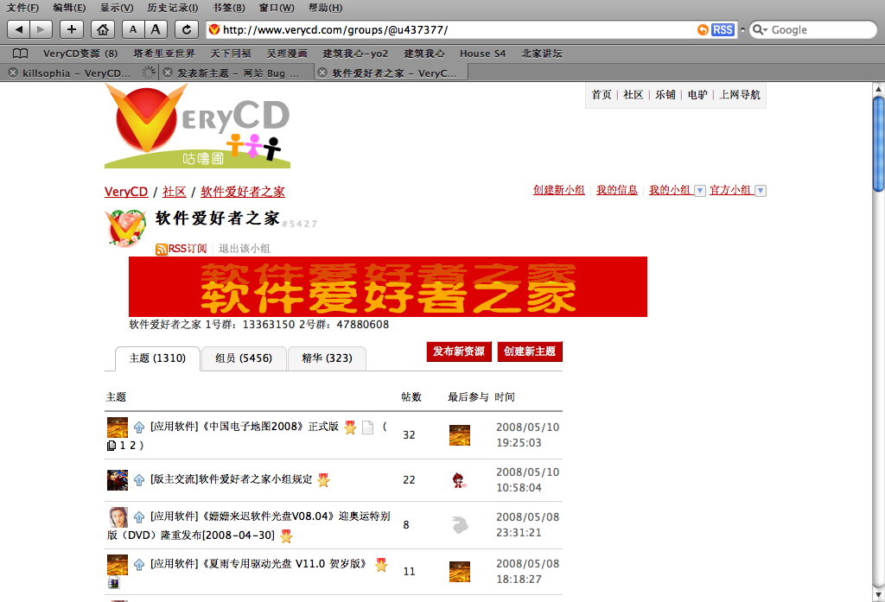Click author avatar of 姗姗来迟软件光盘 topic
This screenshot has width=885, height=602.
118,516
